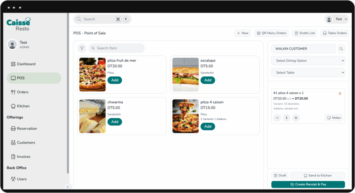Expand the Test user account menu

point(337,19)
